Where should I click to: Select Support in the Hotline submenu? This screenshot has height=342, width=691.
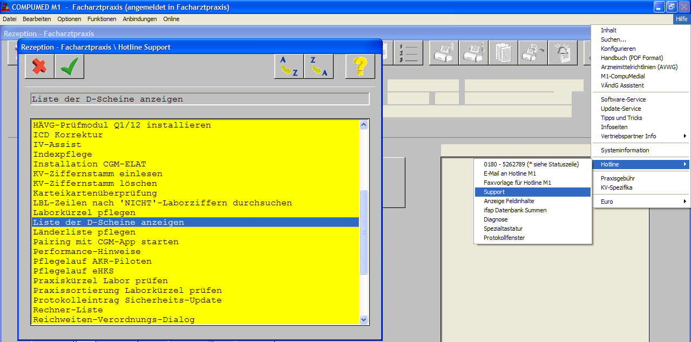click(x=533, y=192)
